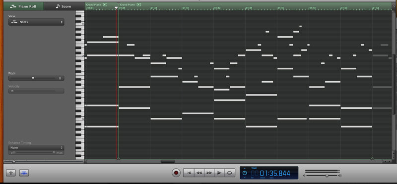Screen dimensions: 397x184
Task: Switch to the Score tab
Action: pyautogui.click(x=64, y=6)
